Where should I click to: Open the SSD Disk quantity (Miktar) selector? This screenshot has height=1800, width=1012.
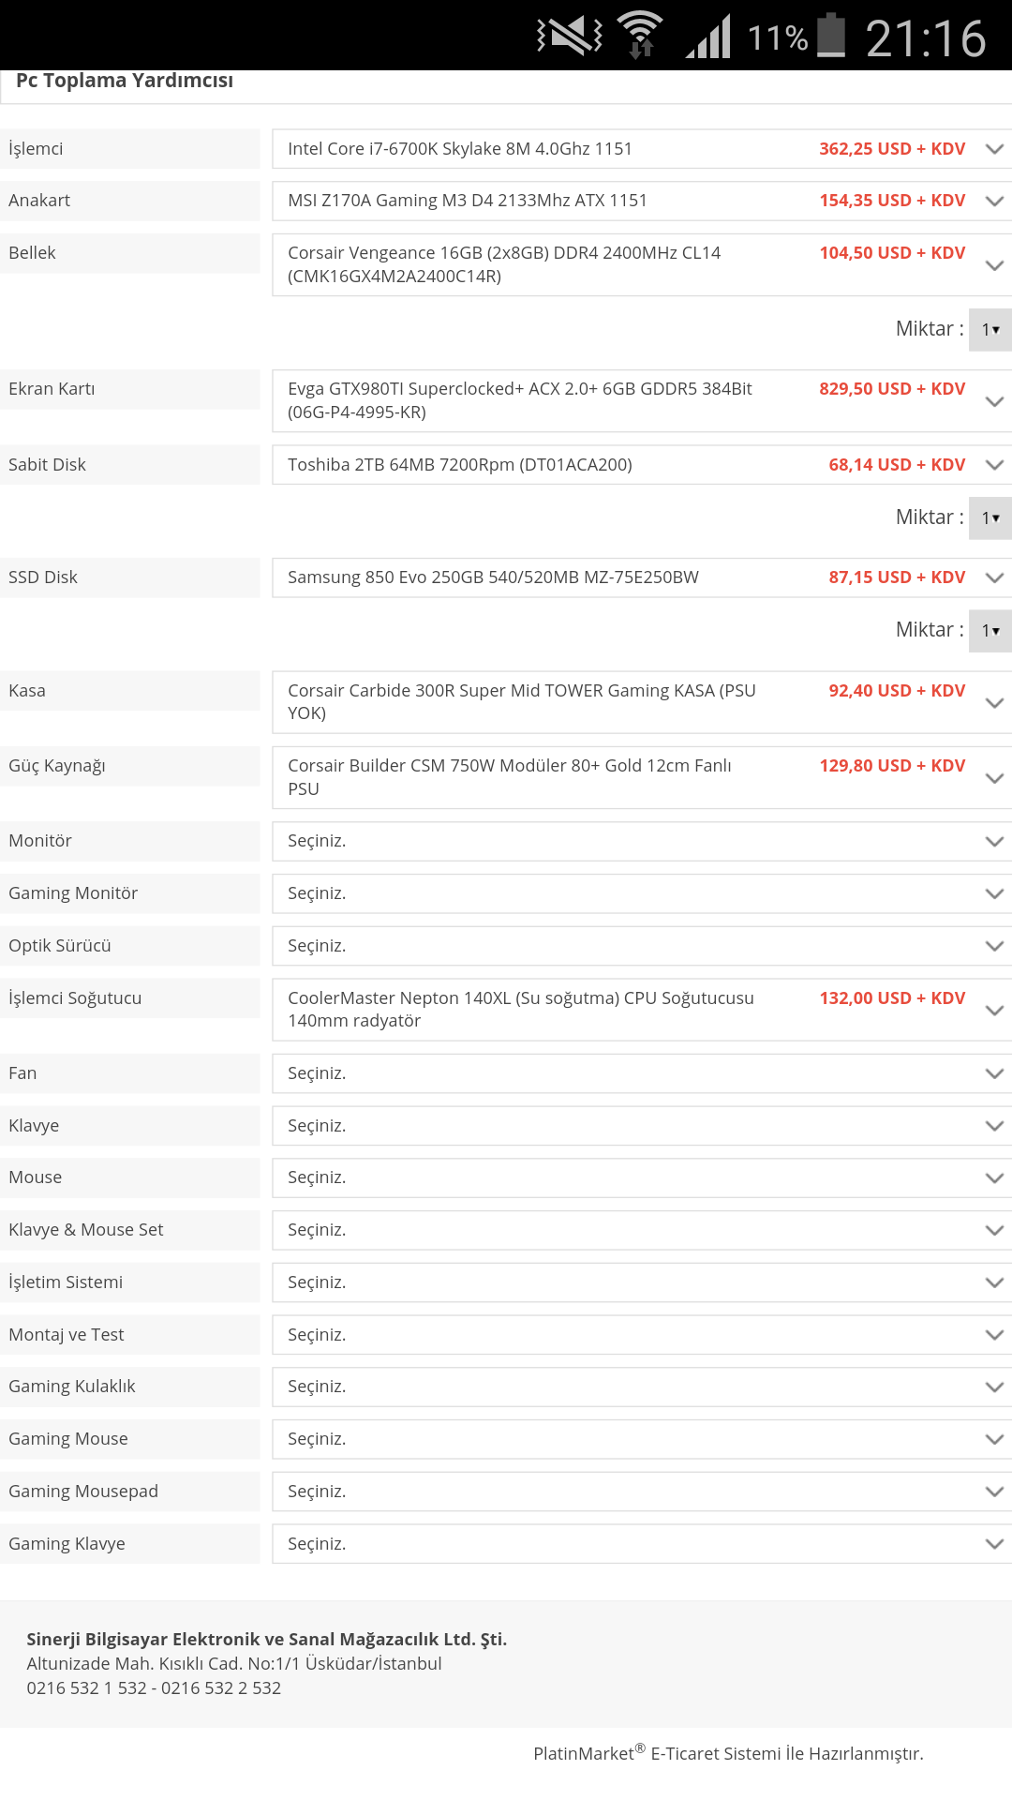point(990,631)
